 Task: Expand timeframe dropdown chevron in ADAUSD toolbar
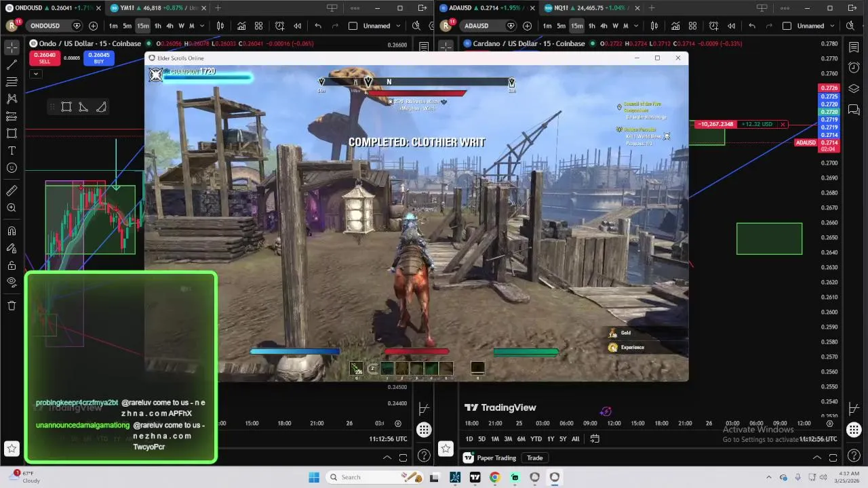pyautogui.click(x=635, y=26)
